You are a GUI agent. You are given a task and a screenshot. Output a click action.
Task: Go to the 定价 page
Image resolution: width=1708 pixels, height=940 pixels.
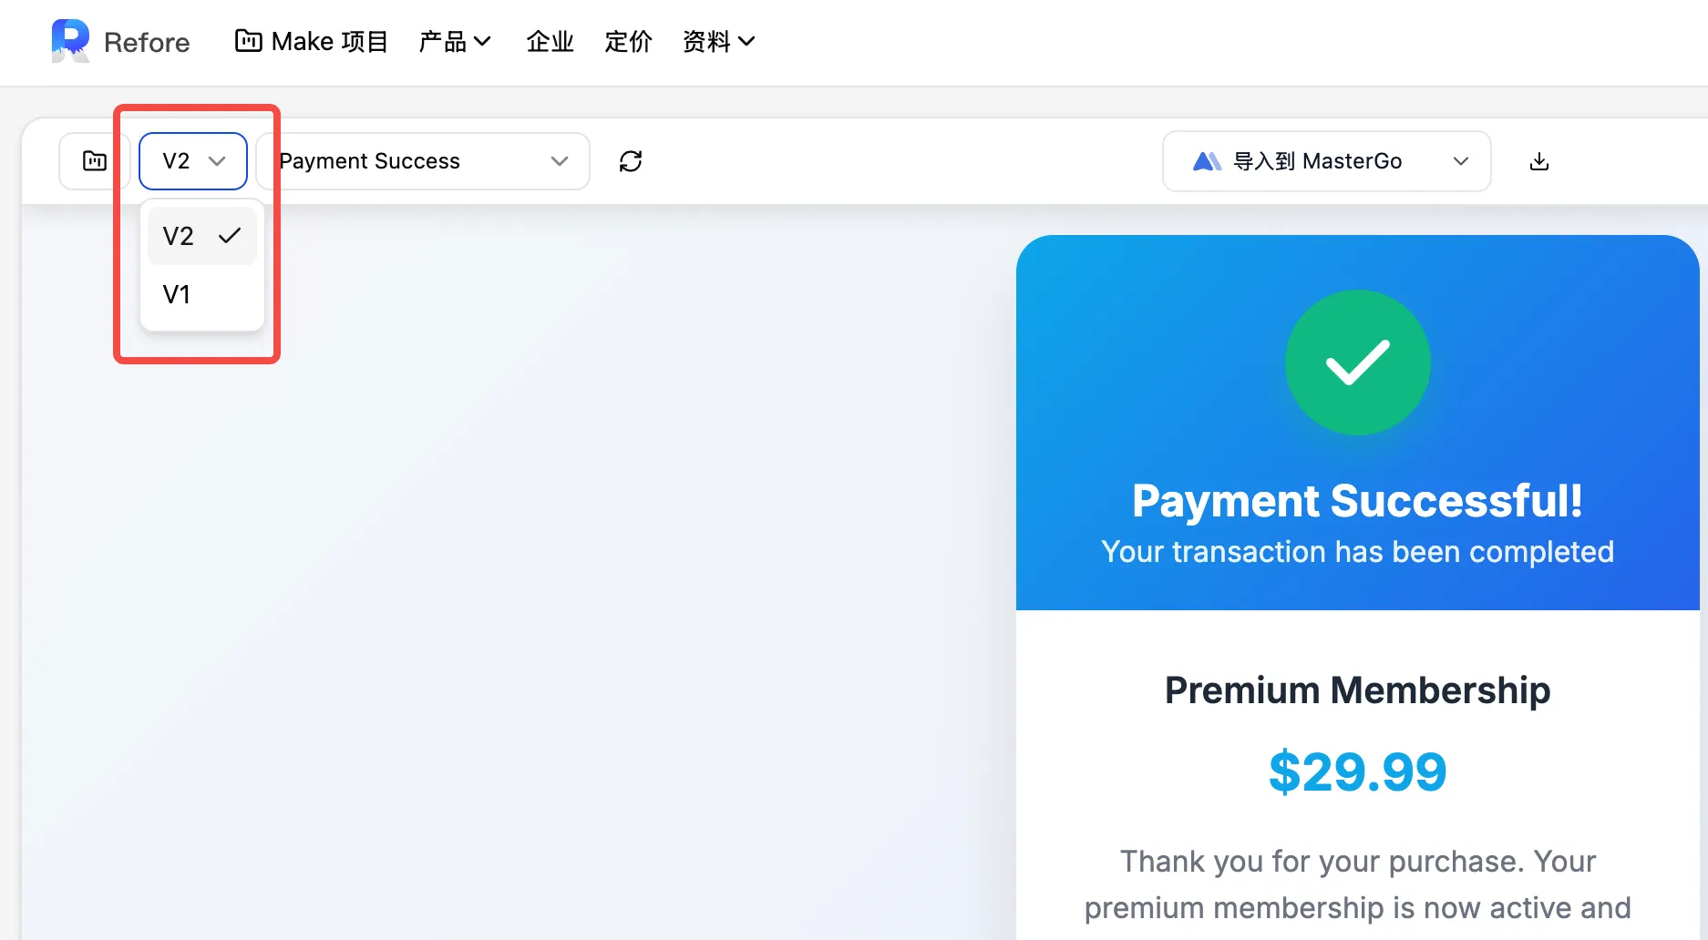[x=628, y=41]
